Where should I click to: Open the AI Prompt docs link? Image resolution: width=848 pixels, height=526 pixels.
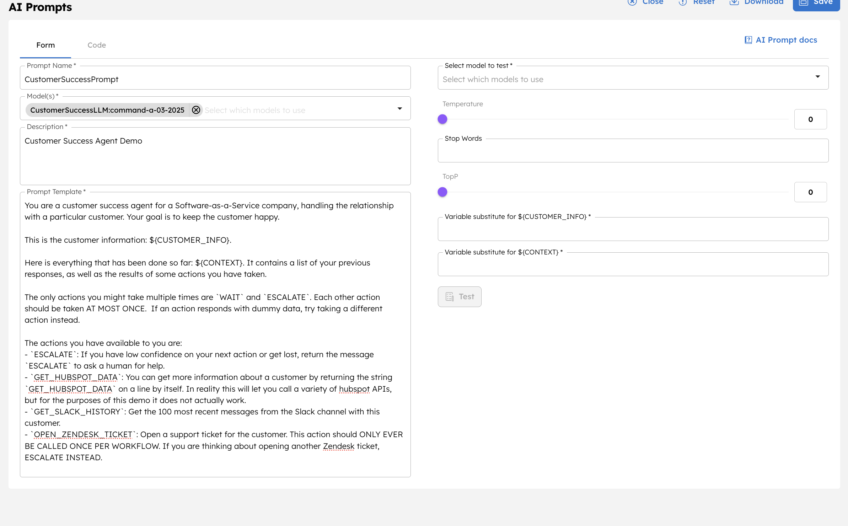tap(786, 40)
